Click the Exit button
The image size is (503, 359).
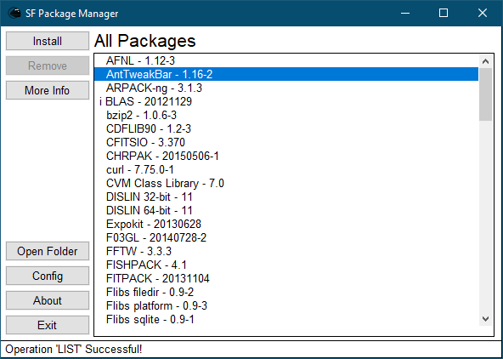48,325
